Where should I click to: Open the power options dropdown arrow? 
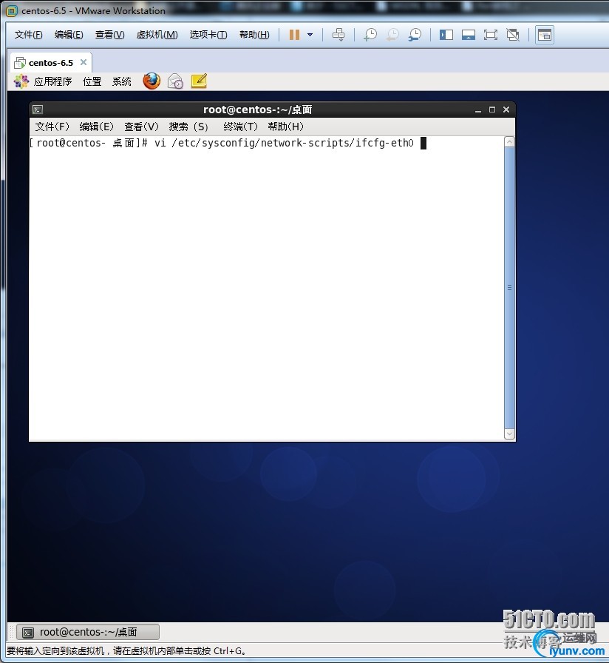pyautogui.click(x=310, y=35)
